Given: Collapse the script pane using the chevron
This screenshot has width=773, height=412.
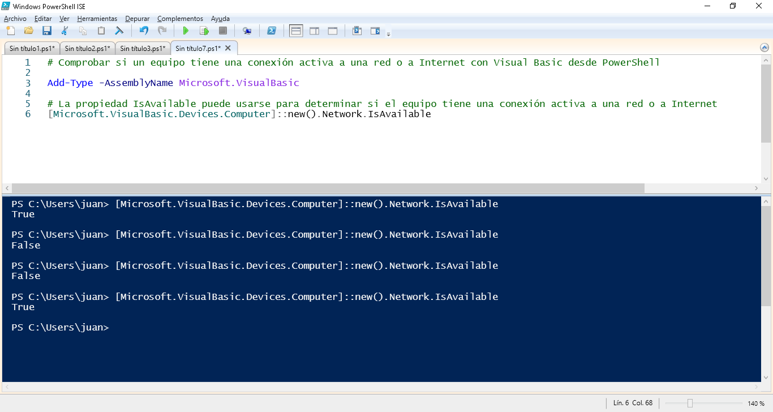Looking at the screenshot, I should point(765,48).
